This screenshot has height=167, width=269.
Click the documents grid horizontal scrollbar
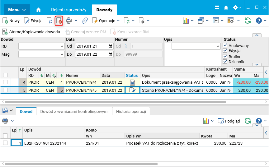click(116, 102)
